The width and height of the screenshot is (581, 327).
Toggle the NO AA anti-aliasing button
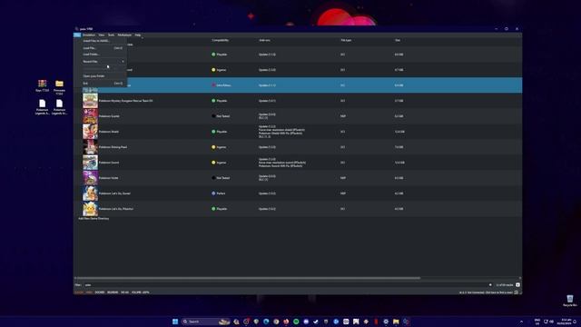125,292
